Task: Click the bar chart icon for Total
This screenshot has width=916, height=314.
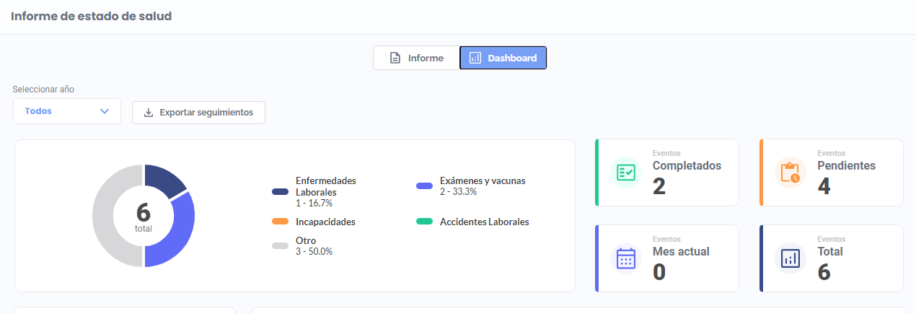Action: (x=791, y=258)
